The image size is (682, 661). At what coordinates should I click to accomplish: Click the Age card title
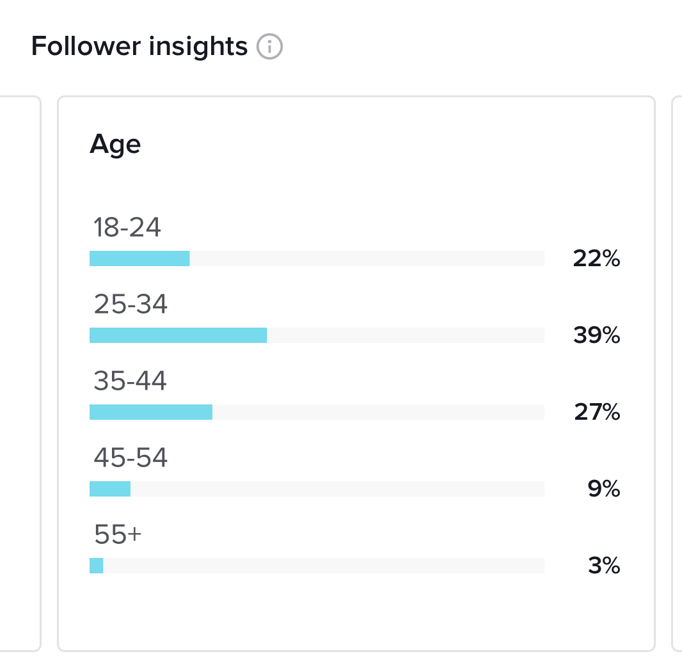[115, 144]
